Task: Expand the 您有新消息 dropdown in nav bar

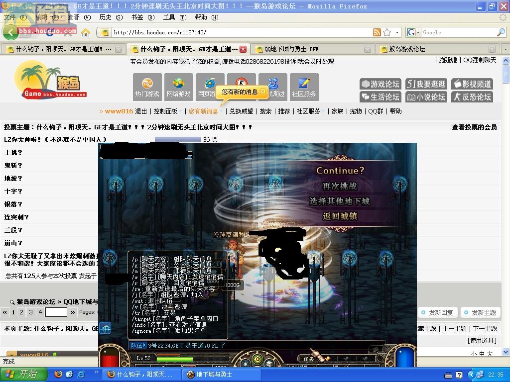Action: click(x=221, y=111)
